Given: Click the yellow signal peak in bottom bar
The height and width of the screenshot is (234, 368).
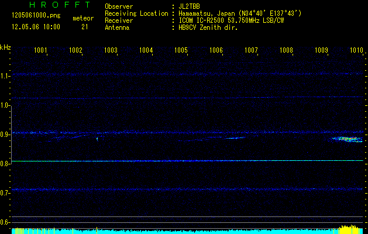Looking at the screenshot, I should click(x=350, y=229).
